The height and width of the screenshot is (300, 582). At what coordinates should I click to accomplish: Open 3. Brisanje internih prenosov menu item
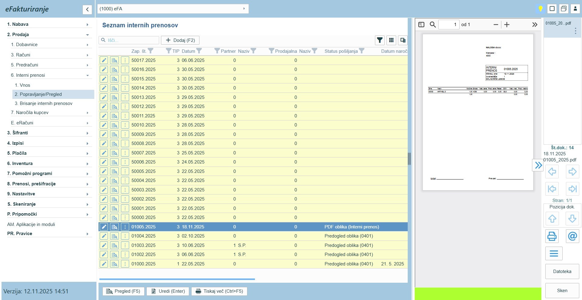(x=44, y=103)
